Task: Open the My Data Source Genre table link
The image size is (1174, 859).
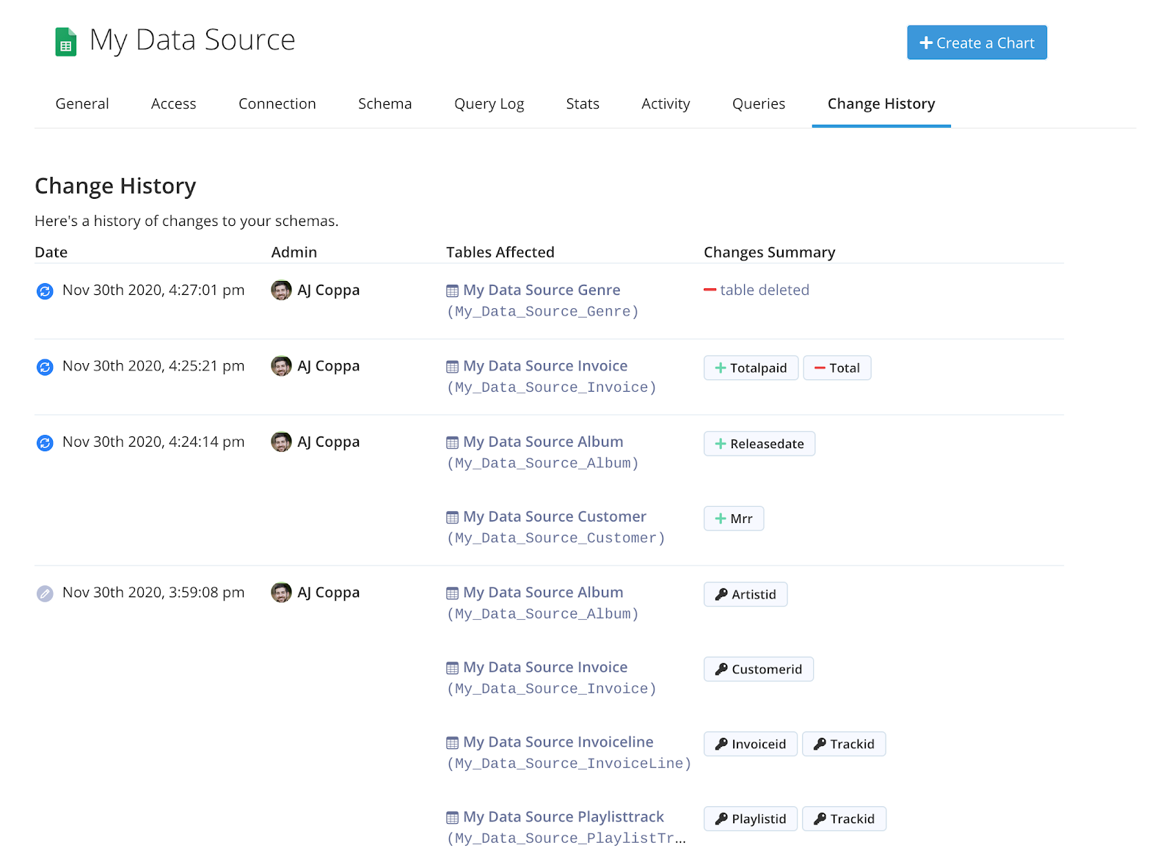Action: point(542,290)
